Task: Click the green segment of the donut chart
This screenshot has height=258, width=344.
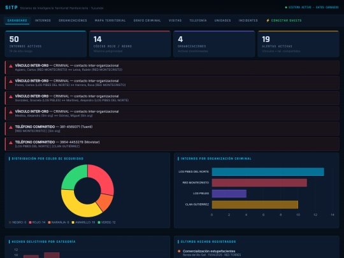Action: 73,177
